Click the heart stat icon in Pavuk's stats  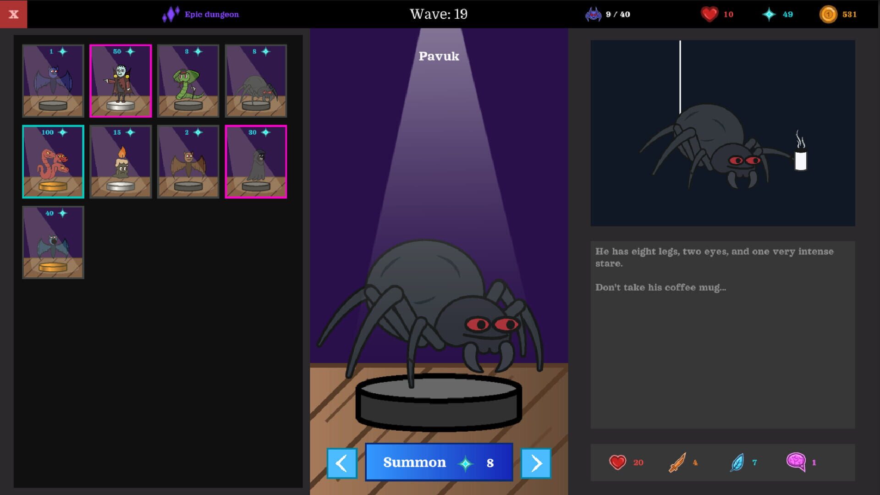(618, 462)
